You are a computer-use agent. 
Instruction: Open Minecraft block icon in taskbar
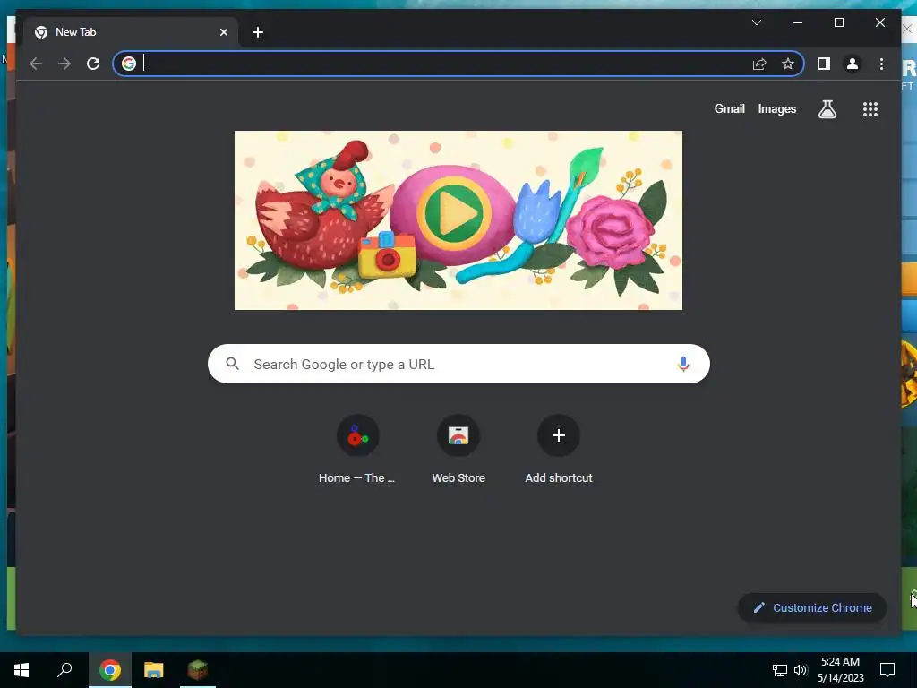[198, 670]
